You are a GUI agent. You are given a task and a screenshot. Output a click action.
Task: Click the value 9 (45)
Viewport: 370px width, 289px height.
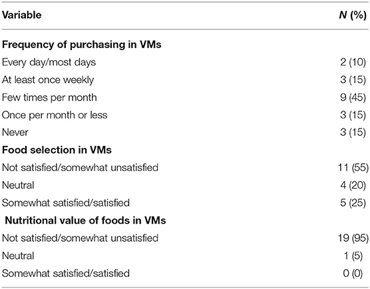point(353,97)
